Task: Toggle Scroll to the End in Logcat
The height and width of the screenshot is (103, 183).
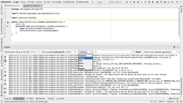Action: 5,61
